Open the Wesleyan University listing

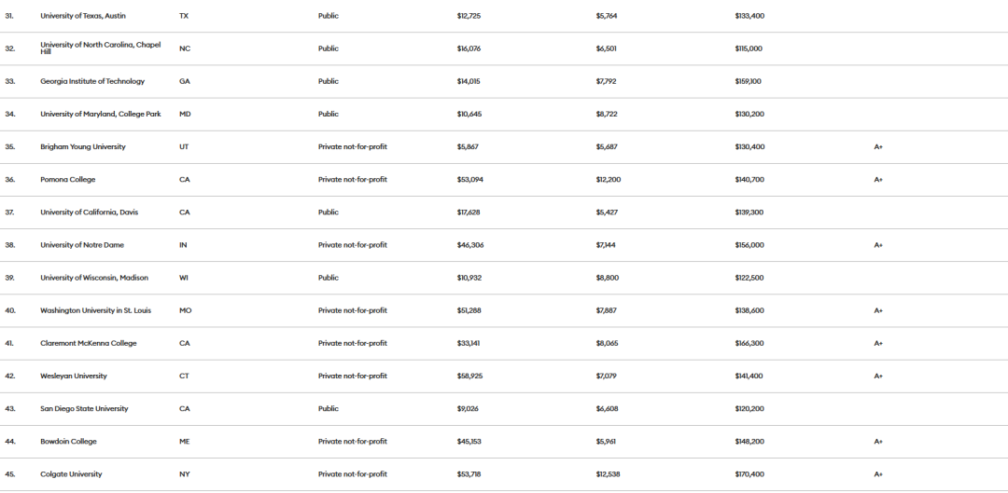(74, 377)
